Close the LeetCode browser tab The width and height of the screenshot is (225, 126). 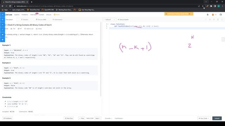tap(27, 2)
